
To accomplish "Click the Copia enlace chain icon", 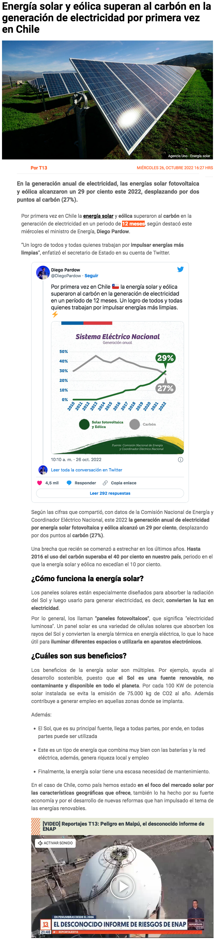I will click(x=105, y=483).
